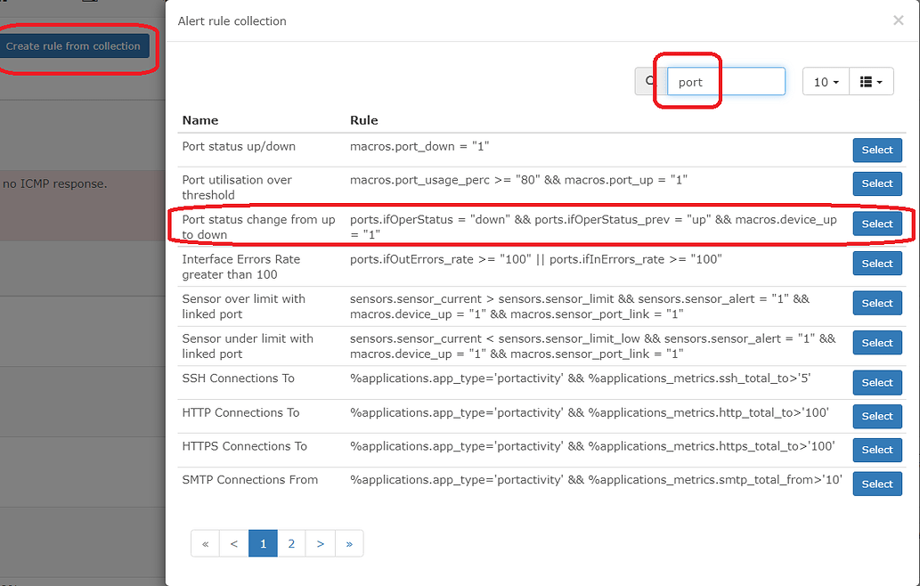Select the Port status change from up to down rule
This screenshot has width=920, height=586.
tap(876, 224)
